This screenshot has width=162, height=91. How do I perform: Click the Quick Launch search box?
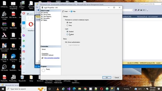pos(150,4)
